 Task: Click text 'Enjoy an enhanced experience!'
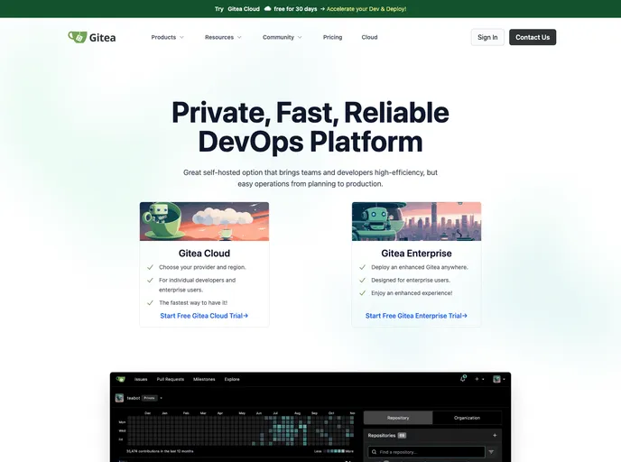pos(412,293)
